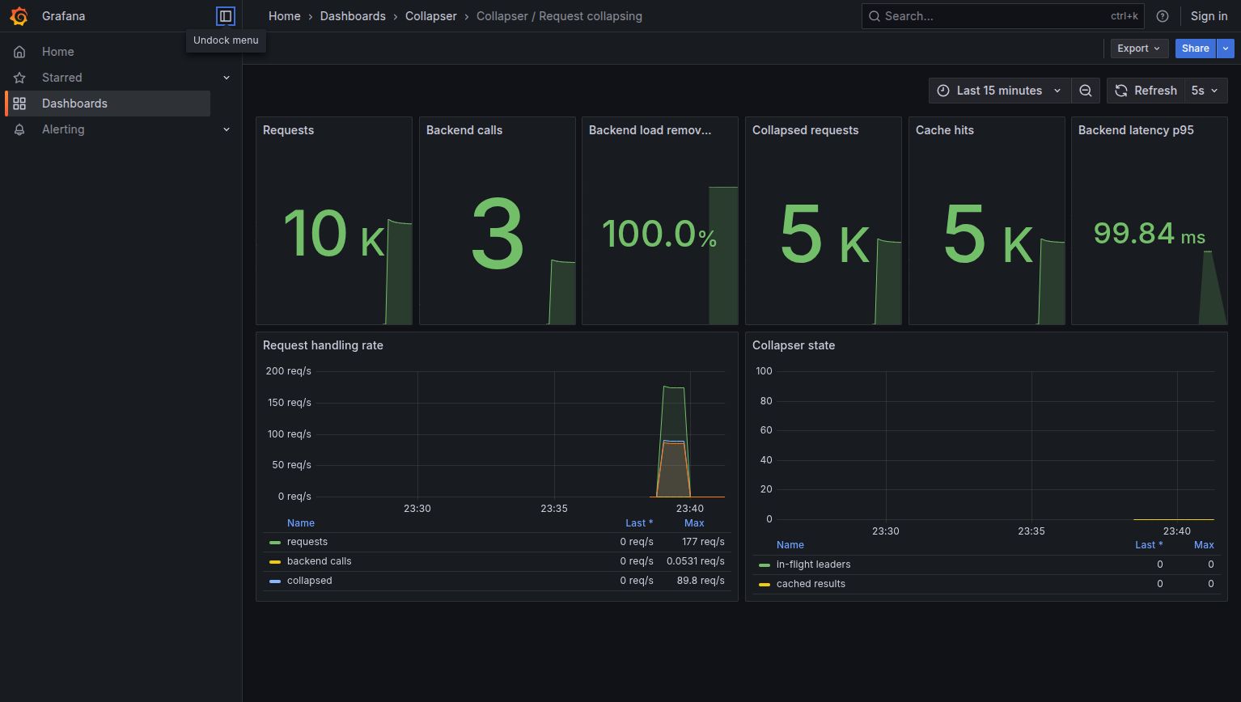The width and height of the screenshot is (1241, 702).
Task: Undock the menu with the sidebar icon
Action: [226, 16]
